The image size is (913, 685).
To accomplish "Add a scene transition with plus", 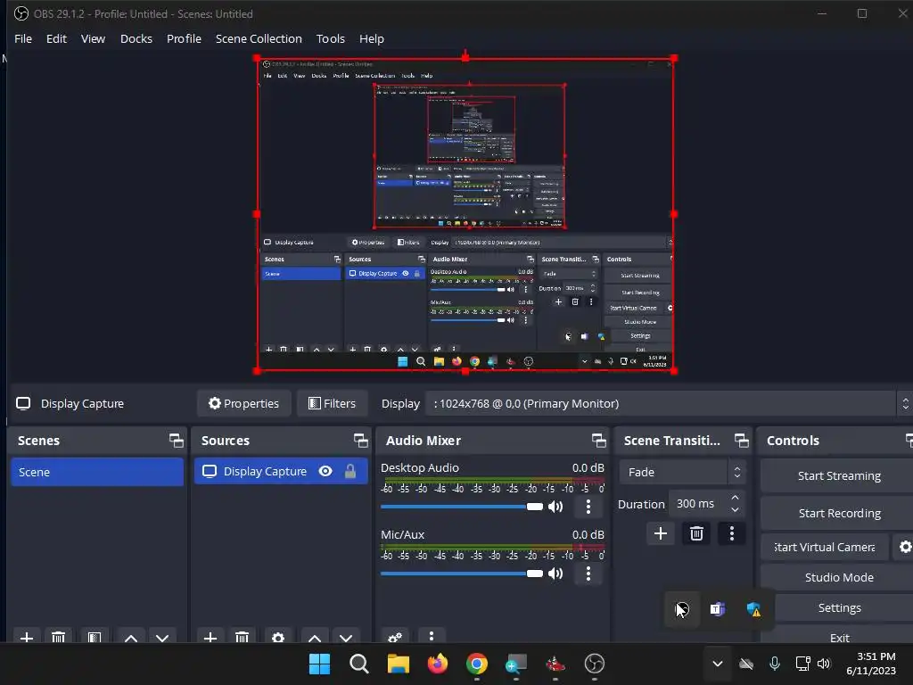I will tap(661, 533).
